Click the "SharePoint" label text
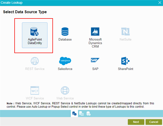The image size is (163, 126). pyautogui.click(x=125, y=69)
